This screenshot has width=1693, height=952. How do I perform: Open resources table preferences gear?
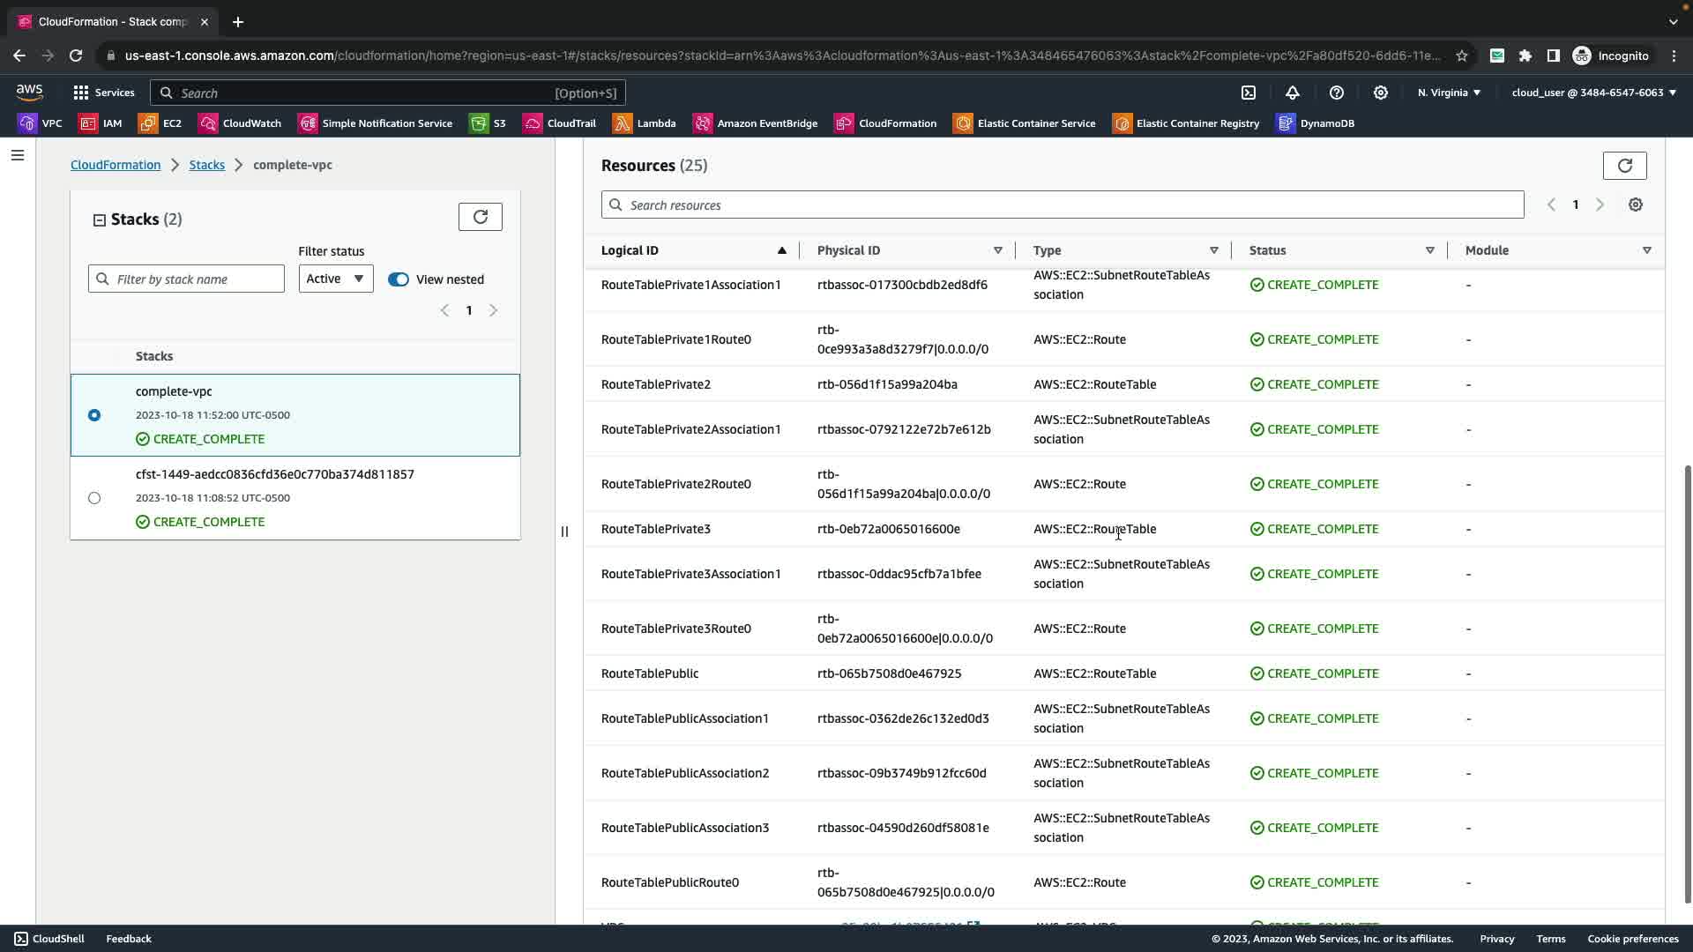1636,205
